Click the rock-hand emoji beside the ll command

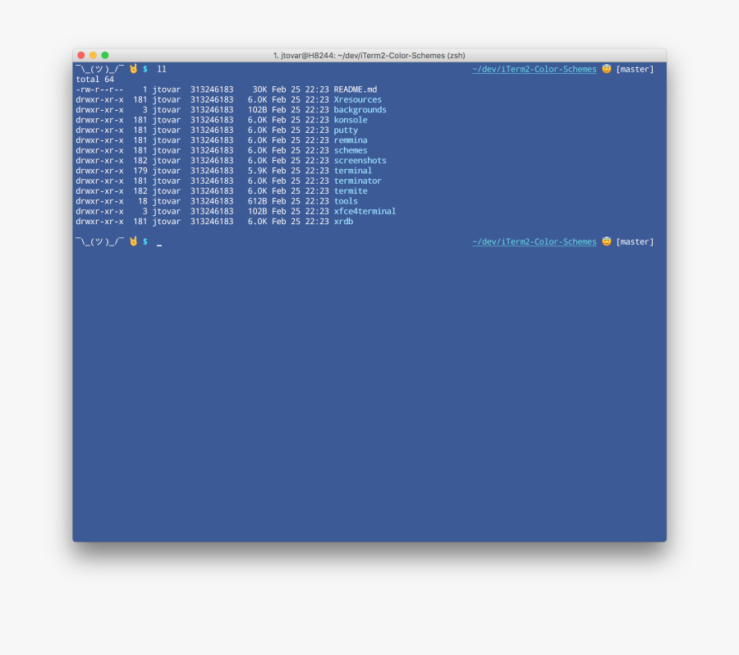(133, 69)
